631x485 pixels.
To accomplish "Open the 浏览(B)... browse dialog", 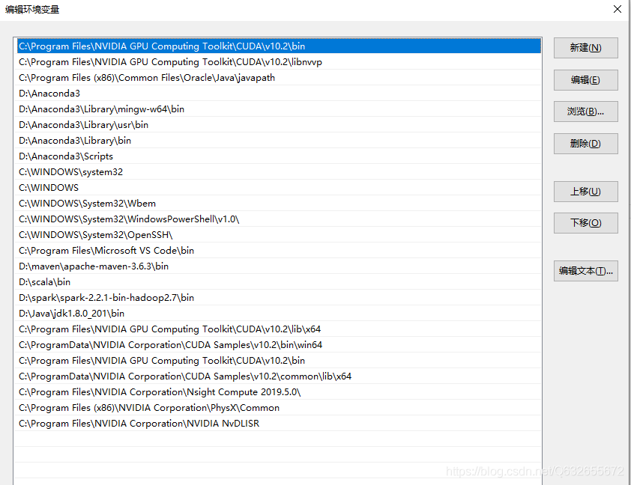I will click(585, 112).
